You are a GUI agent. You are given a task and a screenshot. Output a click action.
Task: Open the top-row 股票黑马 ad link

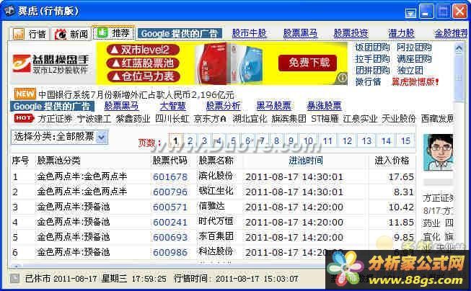pyautogui.click(x=300, y=33)
